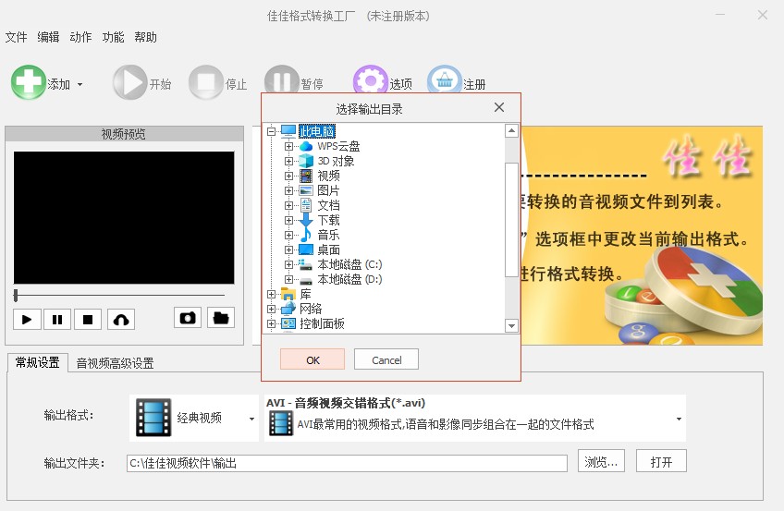Screen dimensions: 784x511
Task: Expand the 库 libraries node
Action: pyautogui.click(x=272, y=294)
